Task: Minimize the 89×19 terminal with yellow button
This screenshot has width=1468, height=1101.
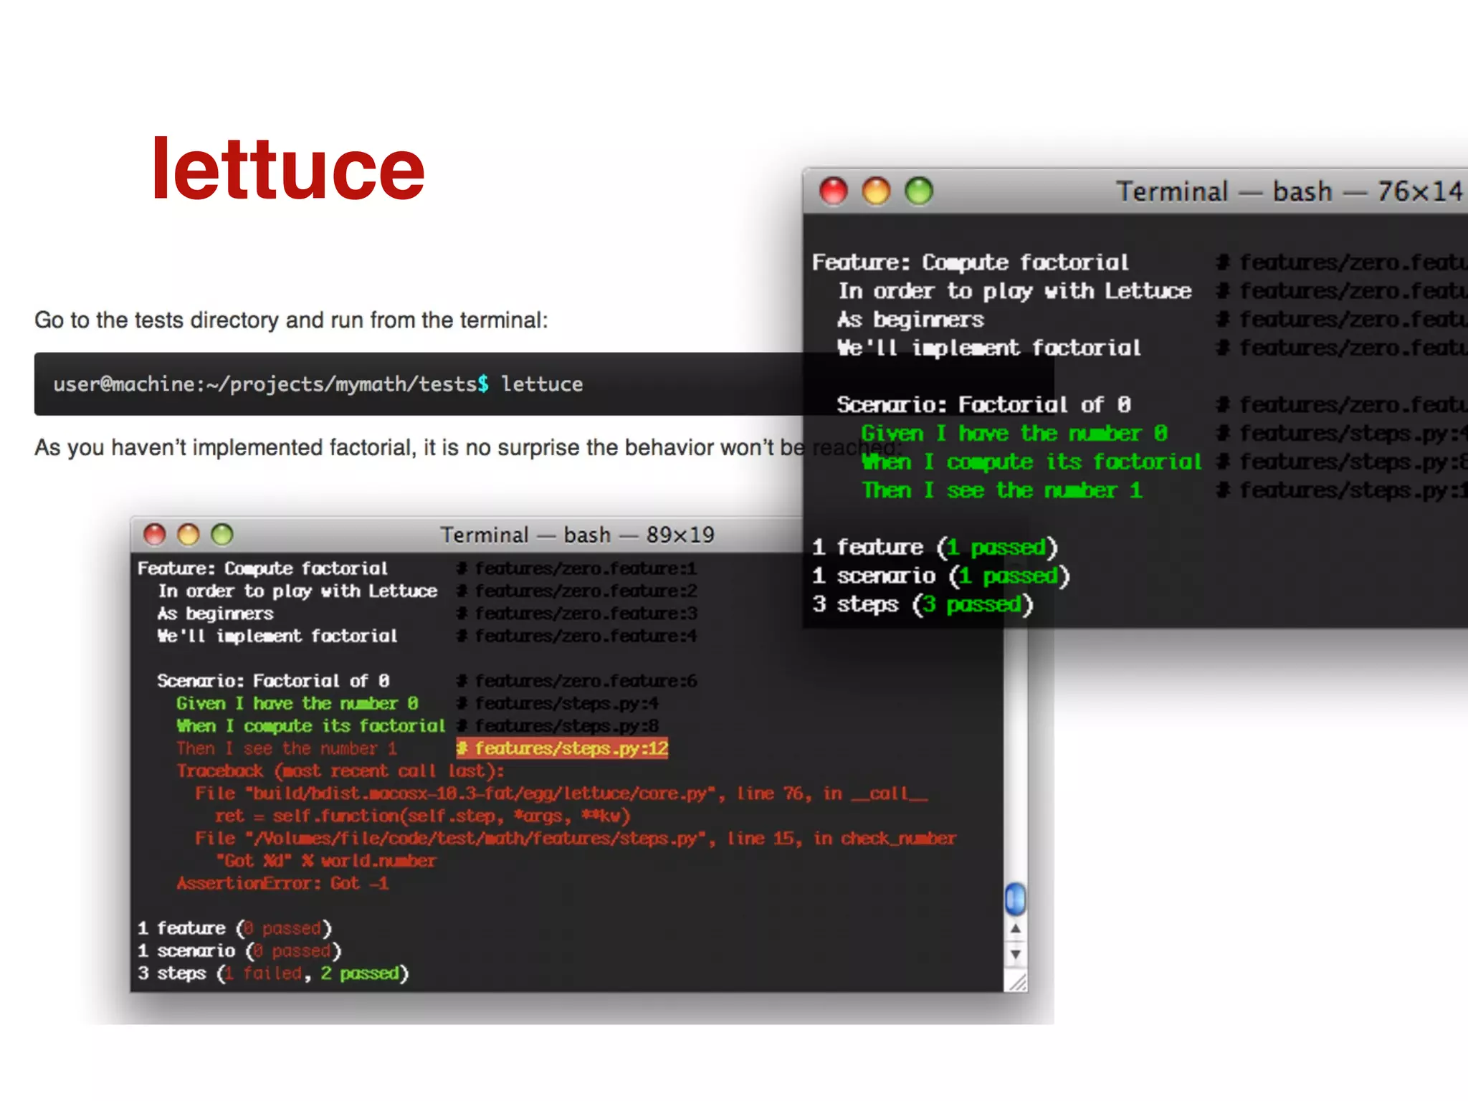Action: point(189,534)
